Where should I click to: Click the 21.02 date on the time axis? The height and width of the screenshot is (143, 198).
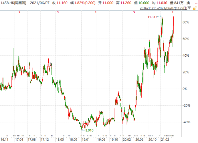tap(165, 140)
